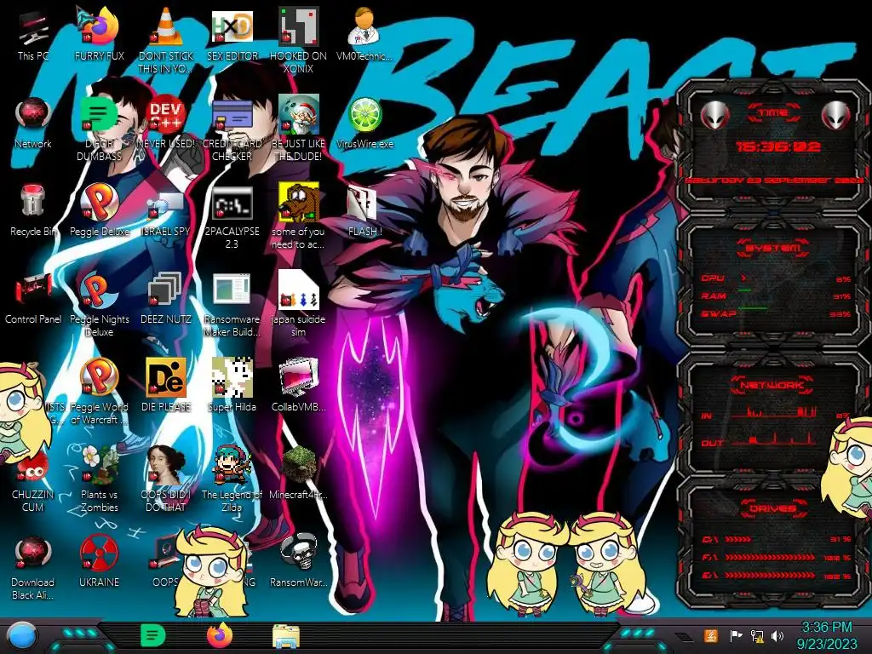This screenshot has width=872, height=654.
Task: Open the HOOKED ON XONIX game icon
Action: (x=298, y=40)
